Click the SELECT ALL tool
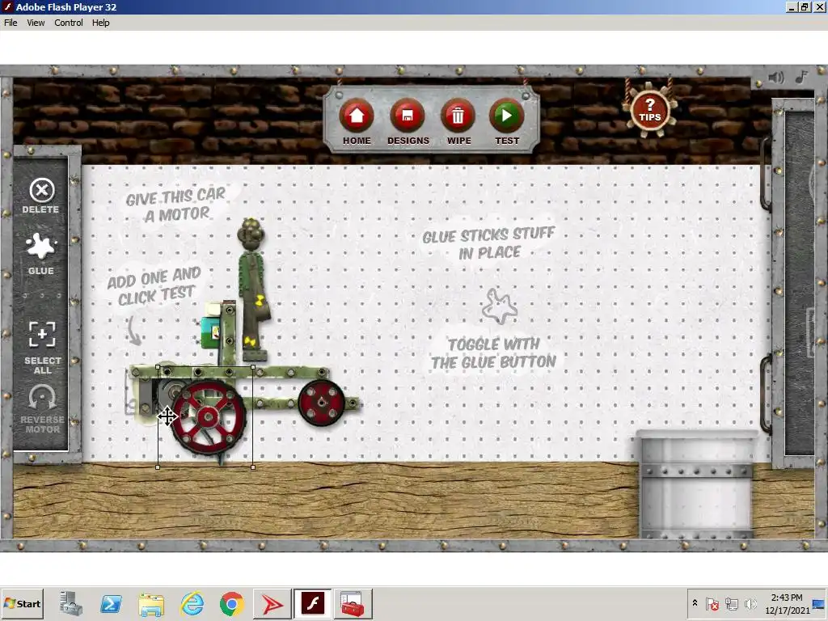 tap(42, 348)
